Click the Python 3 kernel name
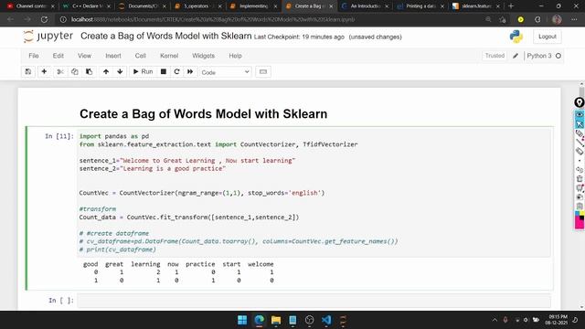The width and height of the screenshot is (585, 329). tap(539, 56)
